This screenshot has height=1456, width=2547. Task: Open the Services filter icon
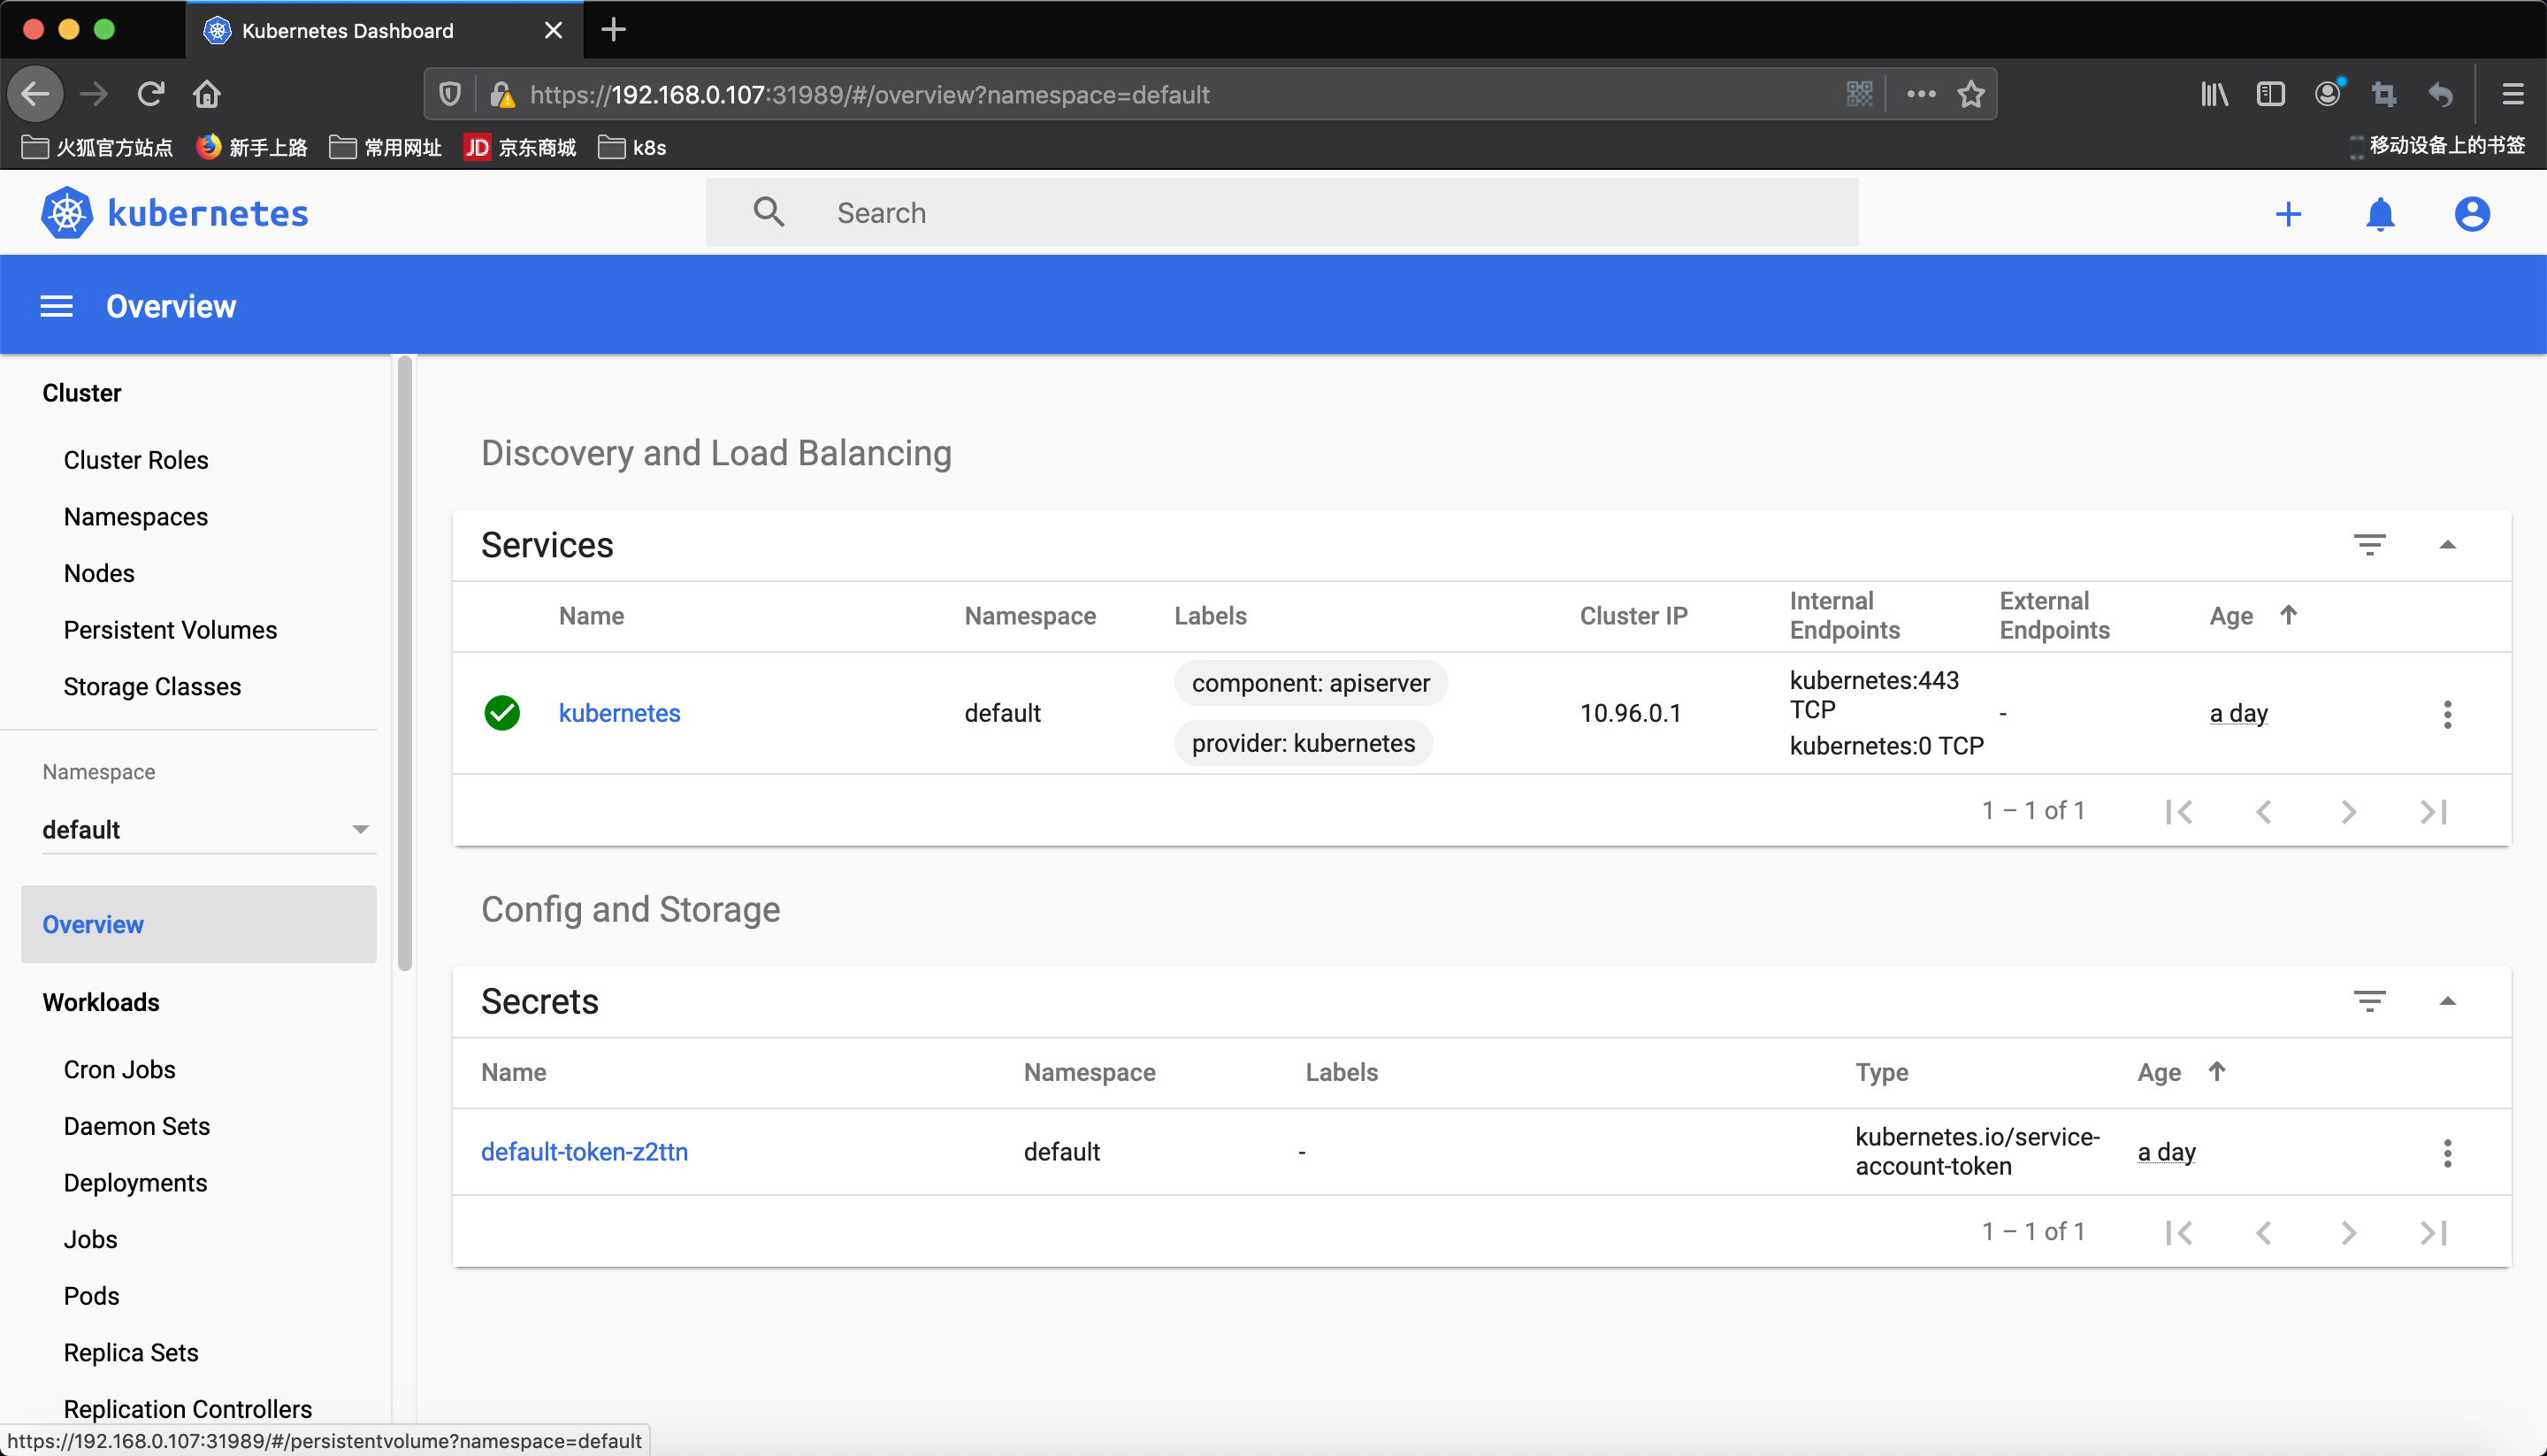coord(2369,545)
